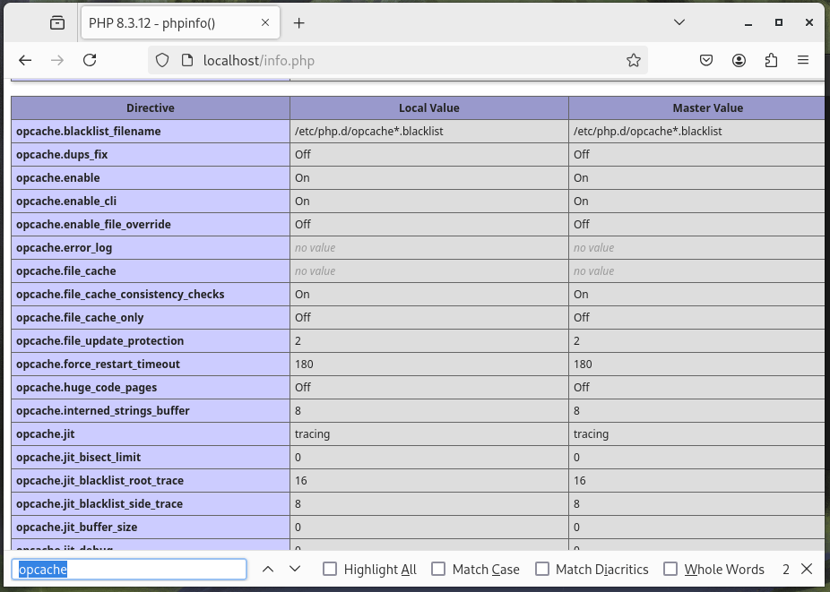The height and width of the screenshot is (592, 830).
Task: Toggle the Match Case checkbox
Action: tap(438, 569)
